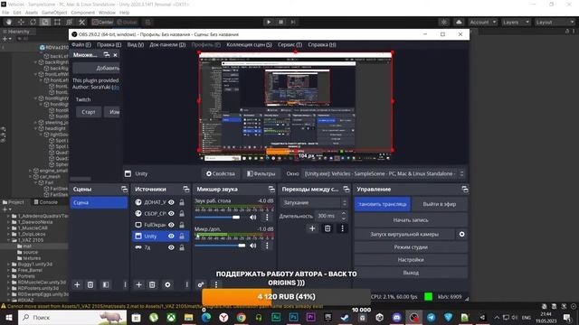The width and height of the screenshot is (579, 325).
Task: Open virtual camera settings gear
Action: [462, 235]
